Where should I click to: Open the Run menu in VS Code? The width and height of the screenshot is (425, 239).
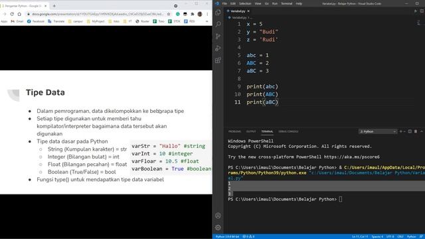[x=275, y=3]
